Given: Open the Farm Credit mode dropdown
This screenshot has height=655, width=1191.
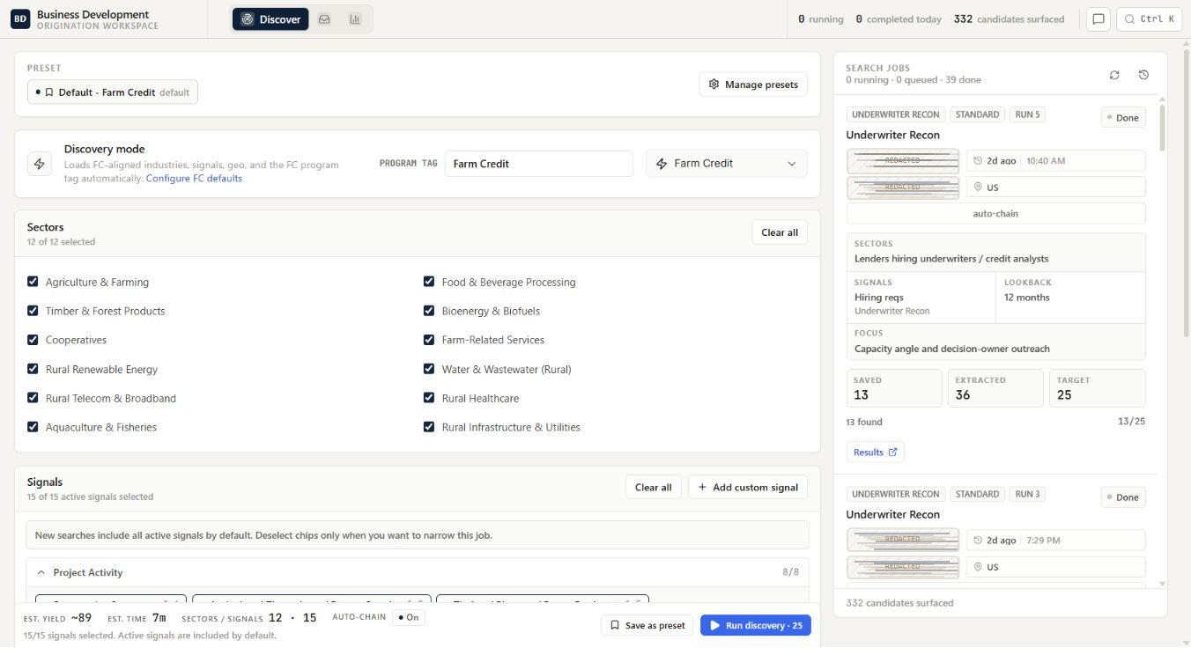Looking at the screenshot, I should (x=727, y=164).
